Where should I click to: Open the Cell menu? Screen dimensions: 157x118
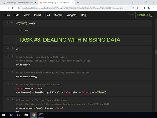48,15
